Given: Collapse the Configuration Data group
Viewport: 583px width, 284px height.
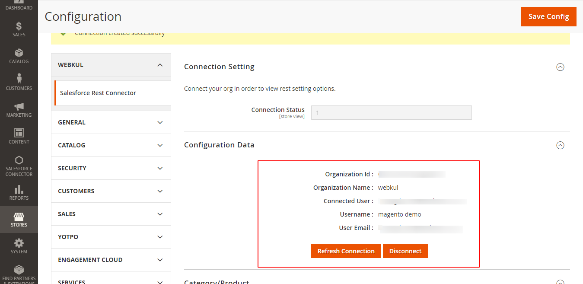Looking at the screenshot, I should pos(560,145).
